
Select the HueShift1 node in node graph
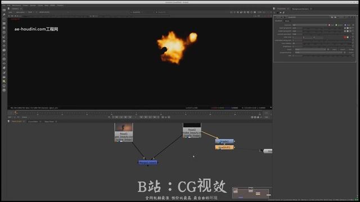(x=224, y=147)
